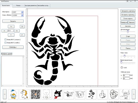Move the head with Y- button
138x103 pixels.
click(11, 35)
